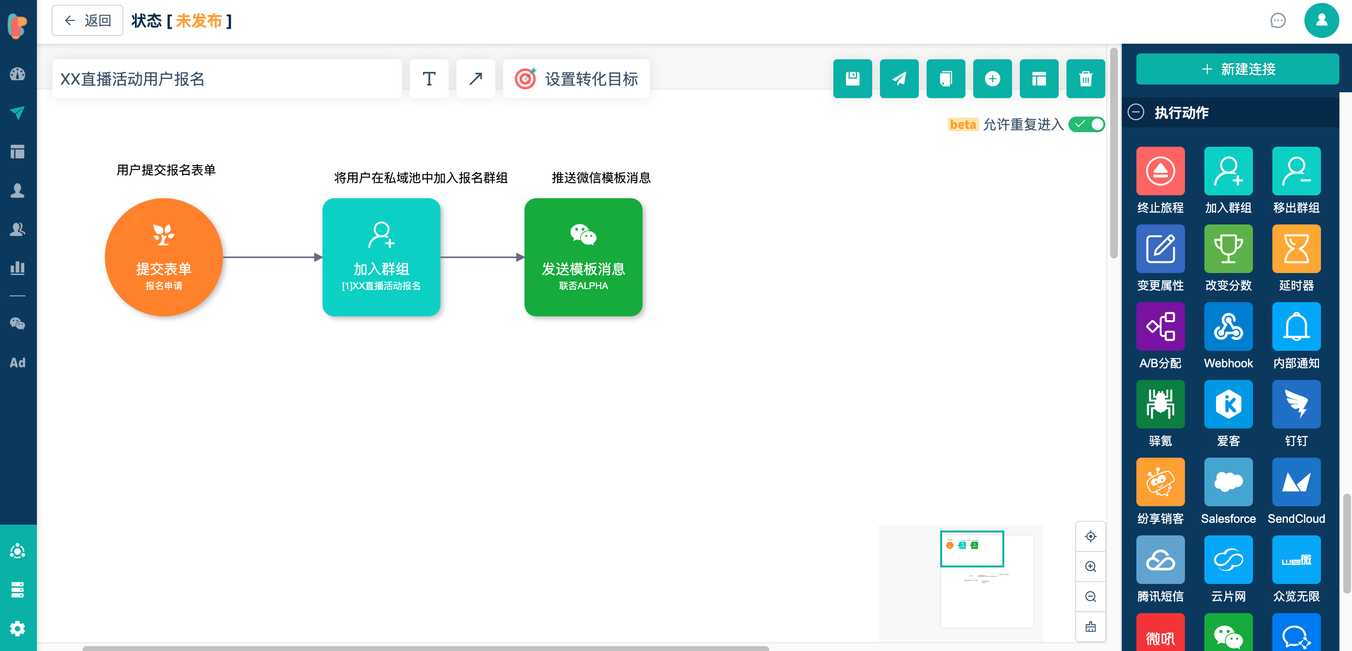Click the publish paper-plane toolbar button
This screenshot has height=651, width=1352.
click(899, 79)
